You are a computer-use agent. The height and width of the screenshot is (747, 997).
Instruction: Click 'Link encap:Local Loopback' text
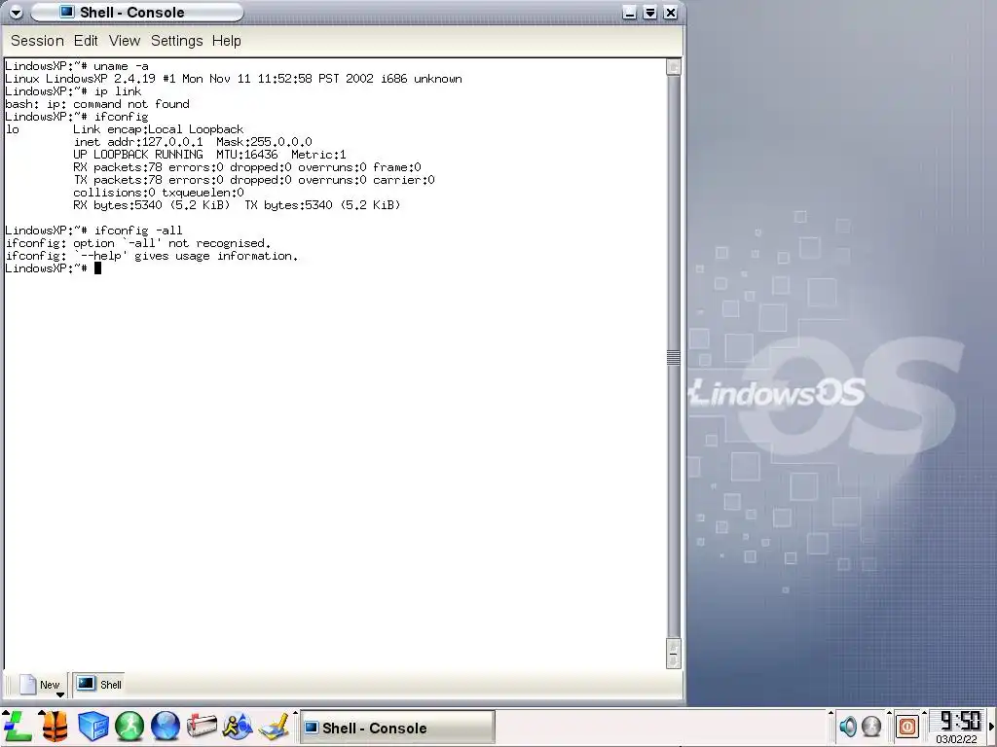159,129
